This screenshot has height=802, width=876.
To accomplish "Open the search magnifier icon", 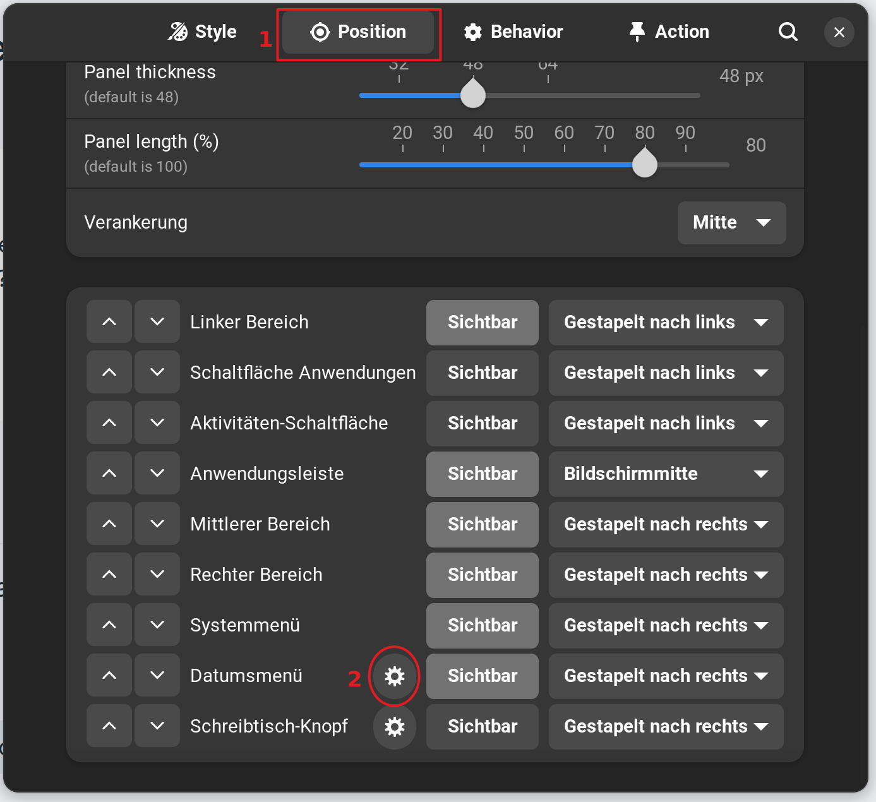I will click(788, 32).
